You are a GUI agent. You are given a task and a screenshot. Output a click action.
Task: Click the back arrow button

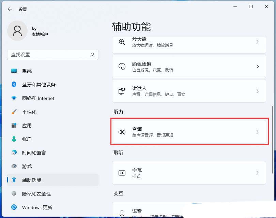click(x=10, y=9)
